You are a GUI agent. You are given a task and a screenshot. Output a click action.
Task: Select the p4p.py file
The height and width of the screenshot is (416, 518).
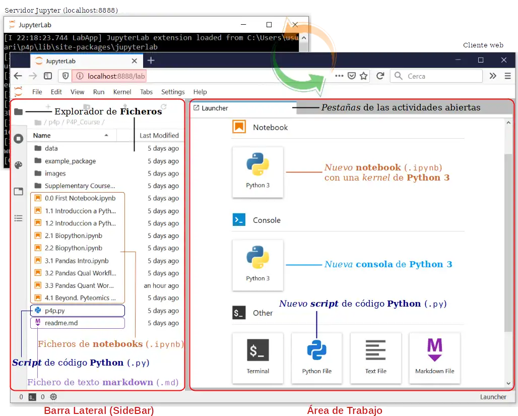point(106,311)
